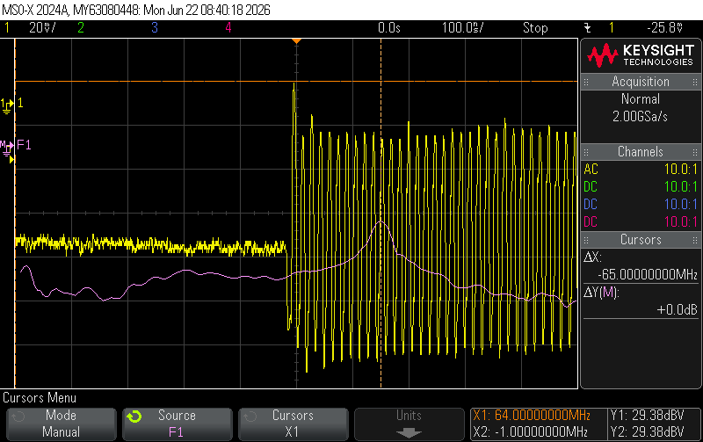Click the Normal acquisition mode text
Image resolution: width=703 pixels, height=442 pixels.
click(x=641, y=99)
